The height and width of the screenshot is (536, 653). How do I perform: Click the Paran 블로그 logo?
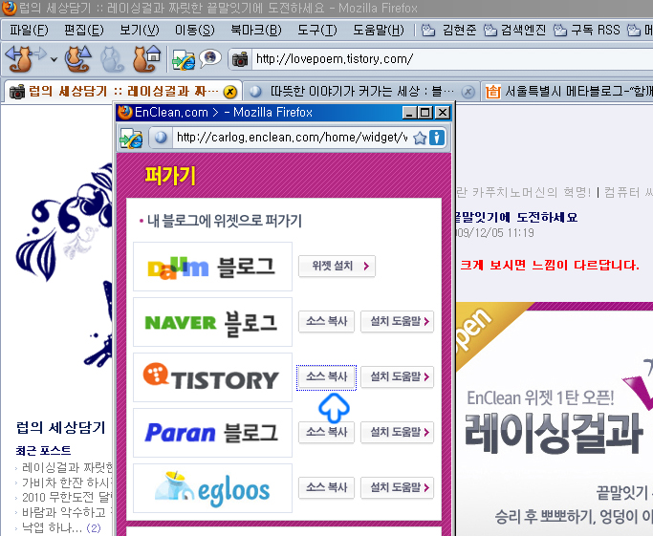212,433
